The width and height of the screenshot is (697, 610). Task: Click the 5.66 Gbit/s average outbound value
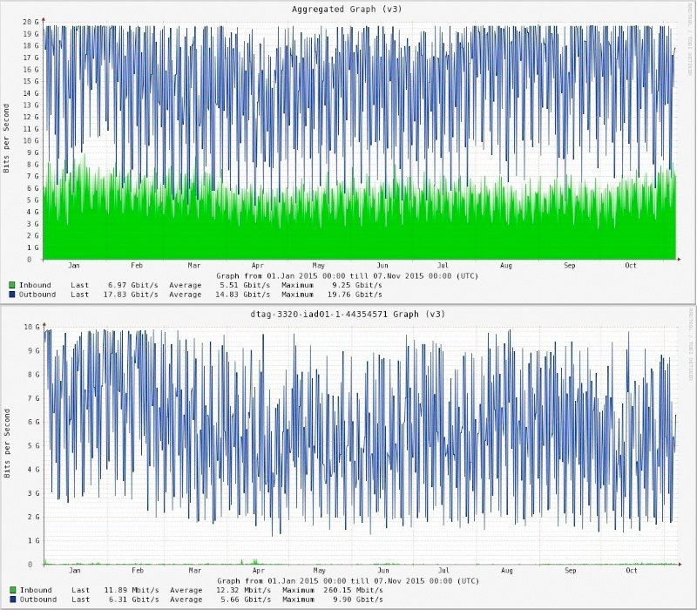246,600
